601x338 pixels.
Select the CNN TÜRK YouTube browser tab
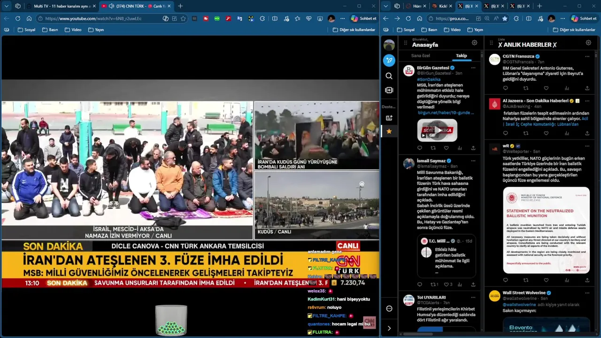(136, 6)
